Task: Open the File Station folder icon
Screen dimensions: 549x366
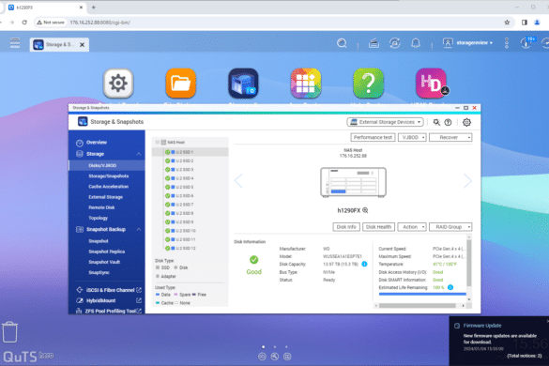Action: 181,84
